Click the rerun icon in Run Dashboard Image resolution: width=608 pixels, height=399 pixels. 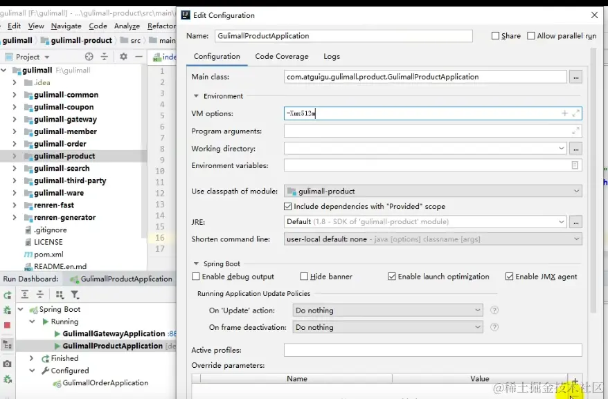[8, 295]
